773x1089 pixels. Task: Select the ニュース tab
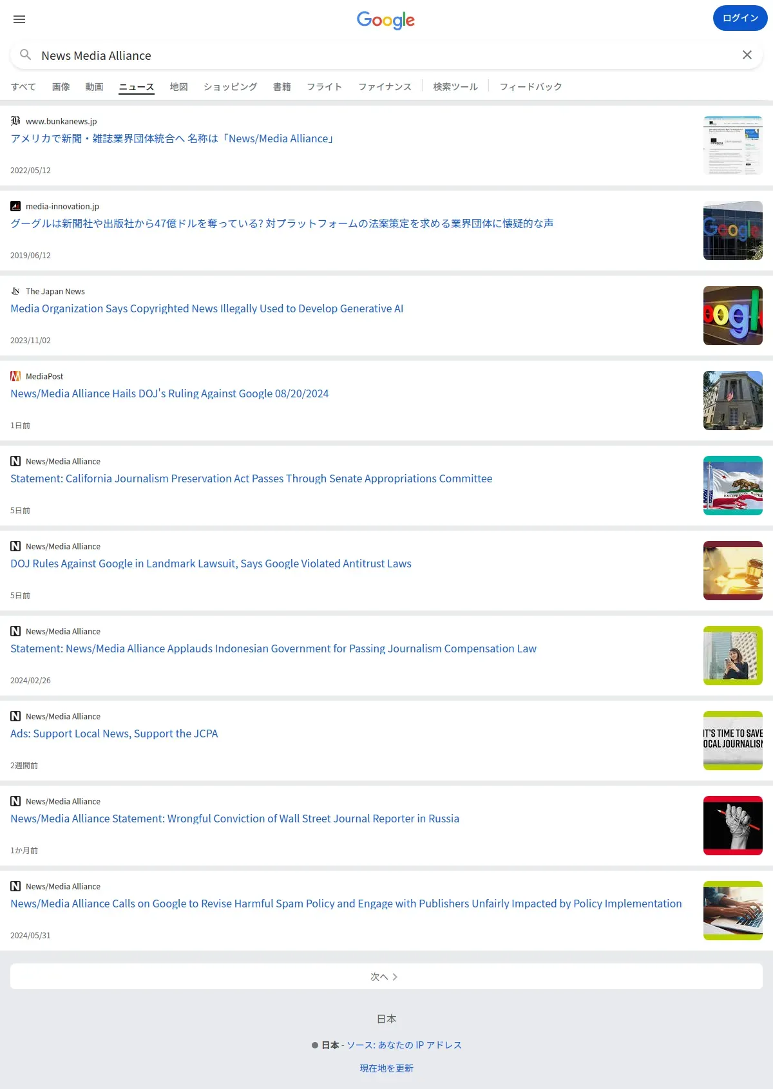(x=137, y=87)
